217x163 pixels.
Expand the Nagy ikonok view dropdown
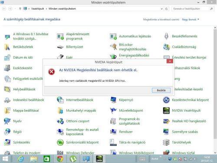tap(191, 20)
